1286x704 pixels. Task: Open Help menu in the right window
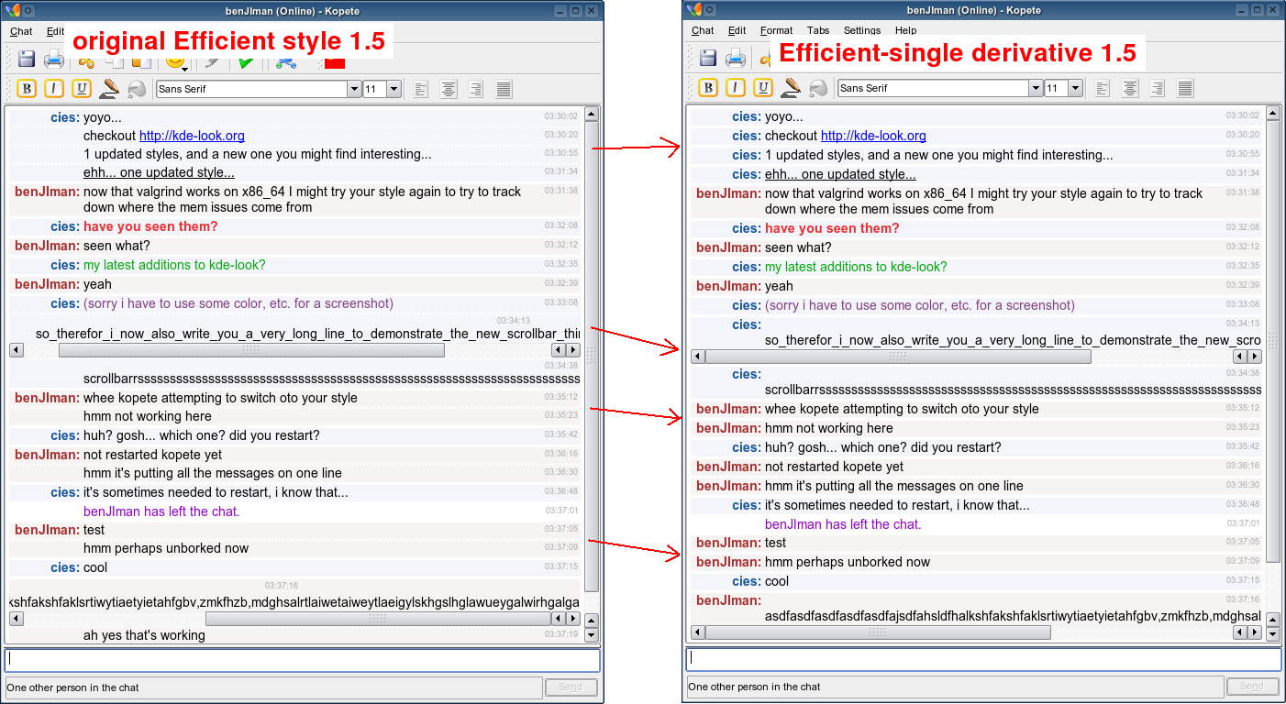[x=905, y=30]
